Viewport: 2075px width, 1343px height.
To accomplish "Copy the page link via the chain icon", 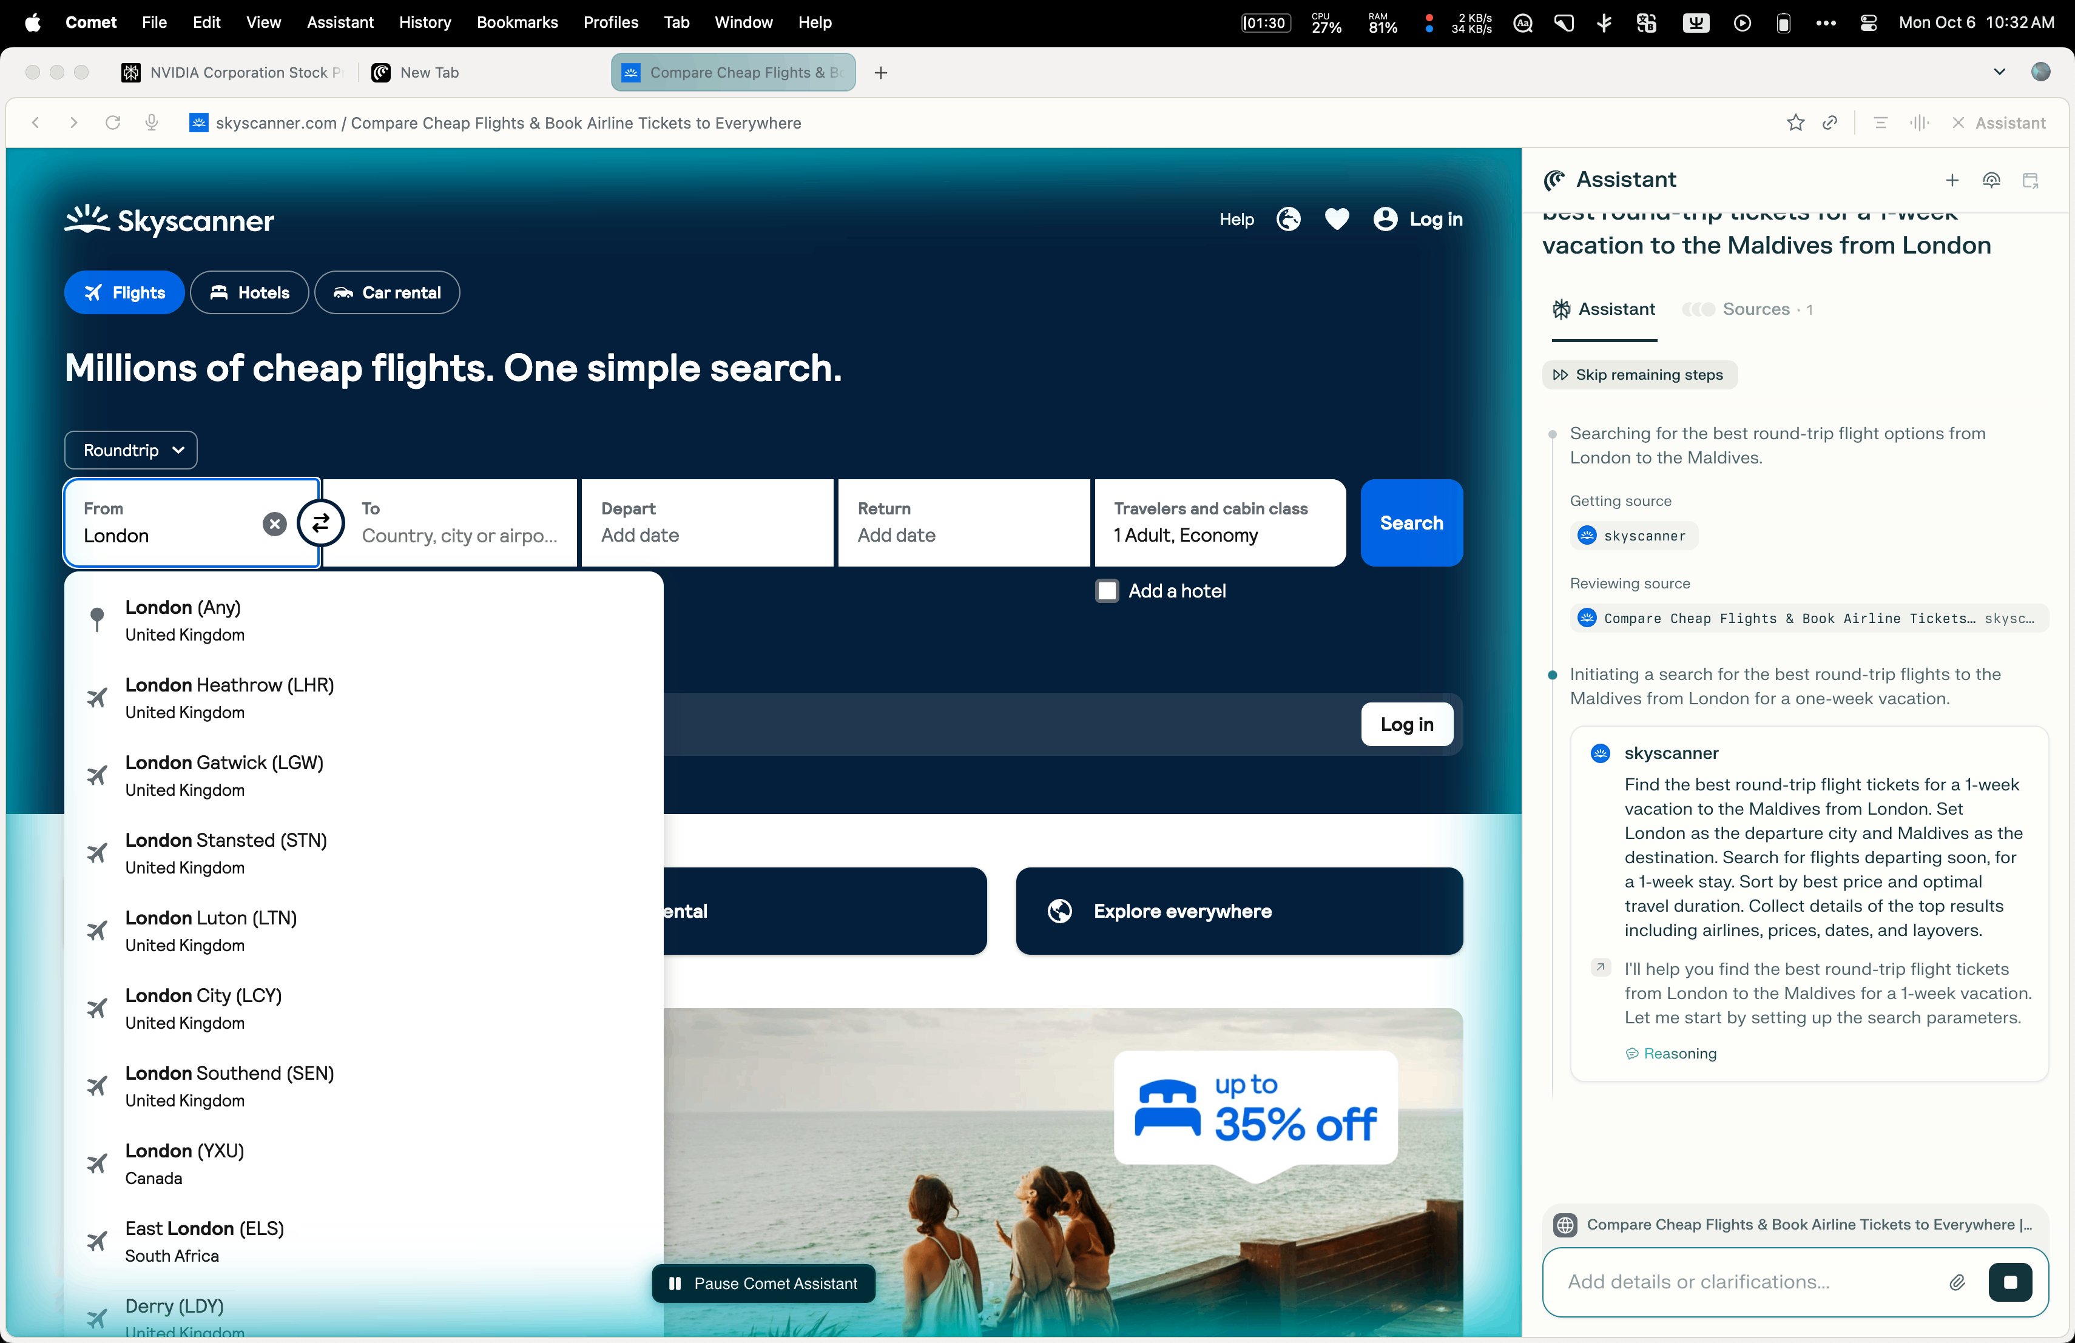I will click(1830, 123).
